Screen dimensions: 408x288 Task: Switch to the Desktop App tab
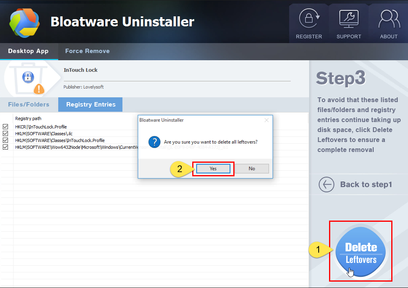[28, 51]
